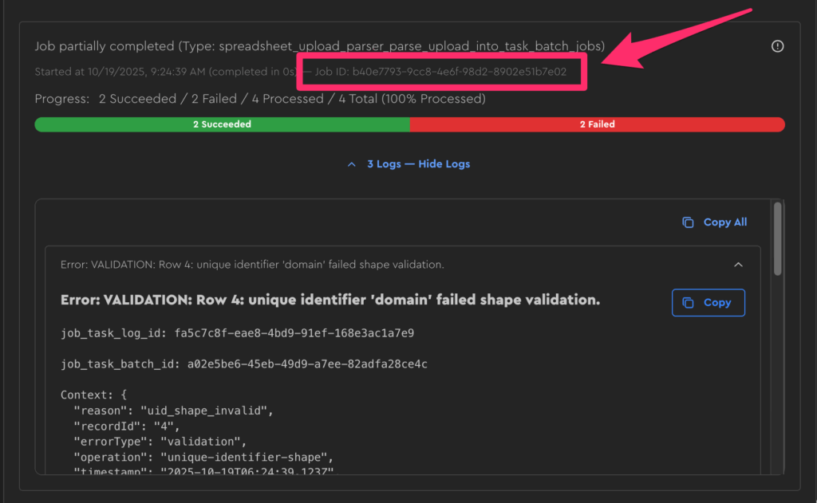Click the Progress summary text line
The height and width of the screenshot is (503, 817).
click(x=259, y=99)
